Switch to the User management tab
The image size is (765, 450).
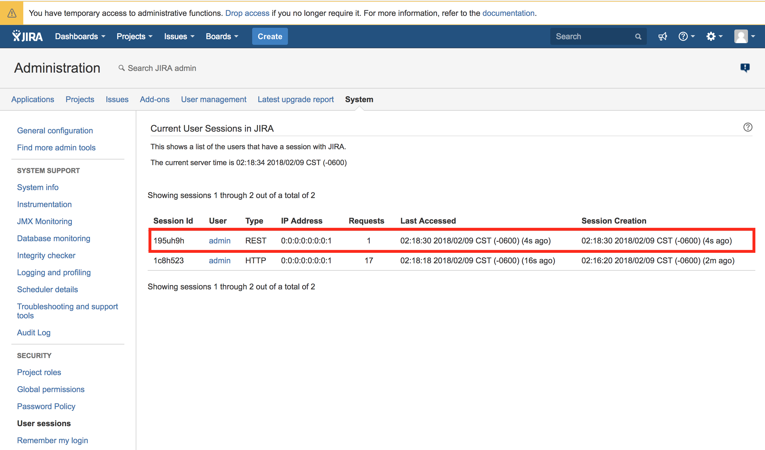(x=214, y=99)
